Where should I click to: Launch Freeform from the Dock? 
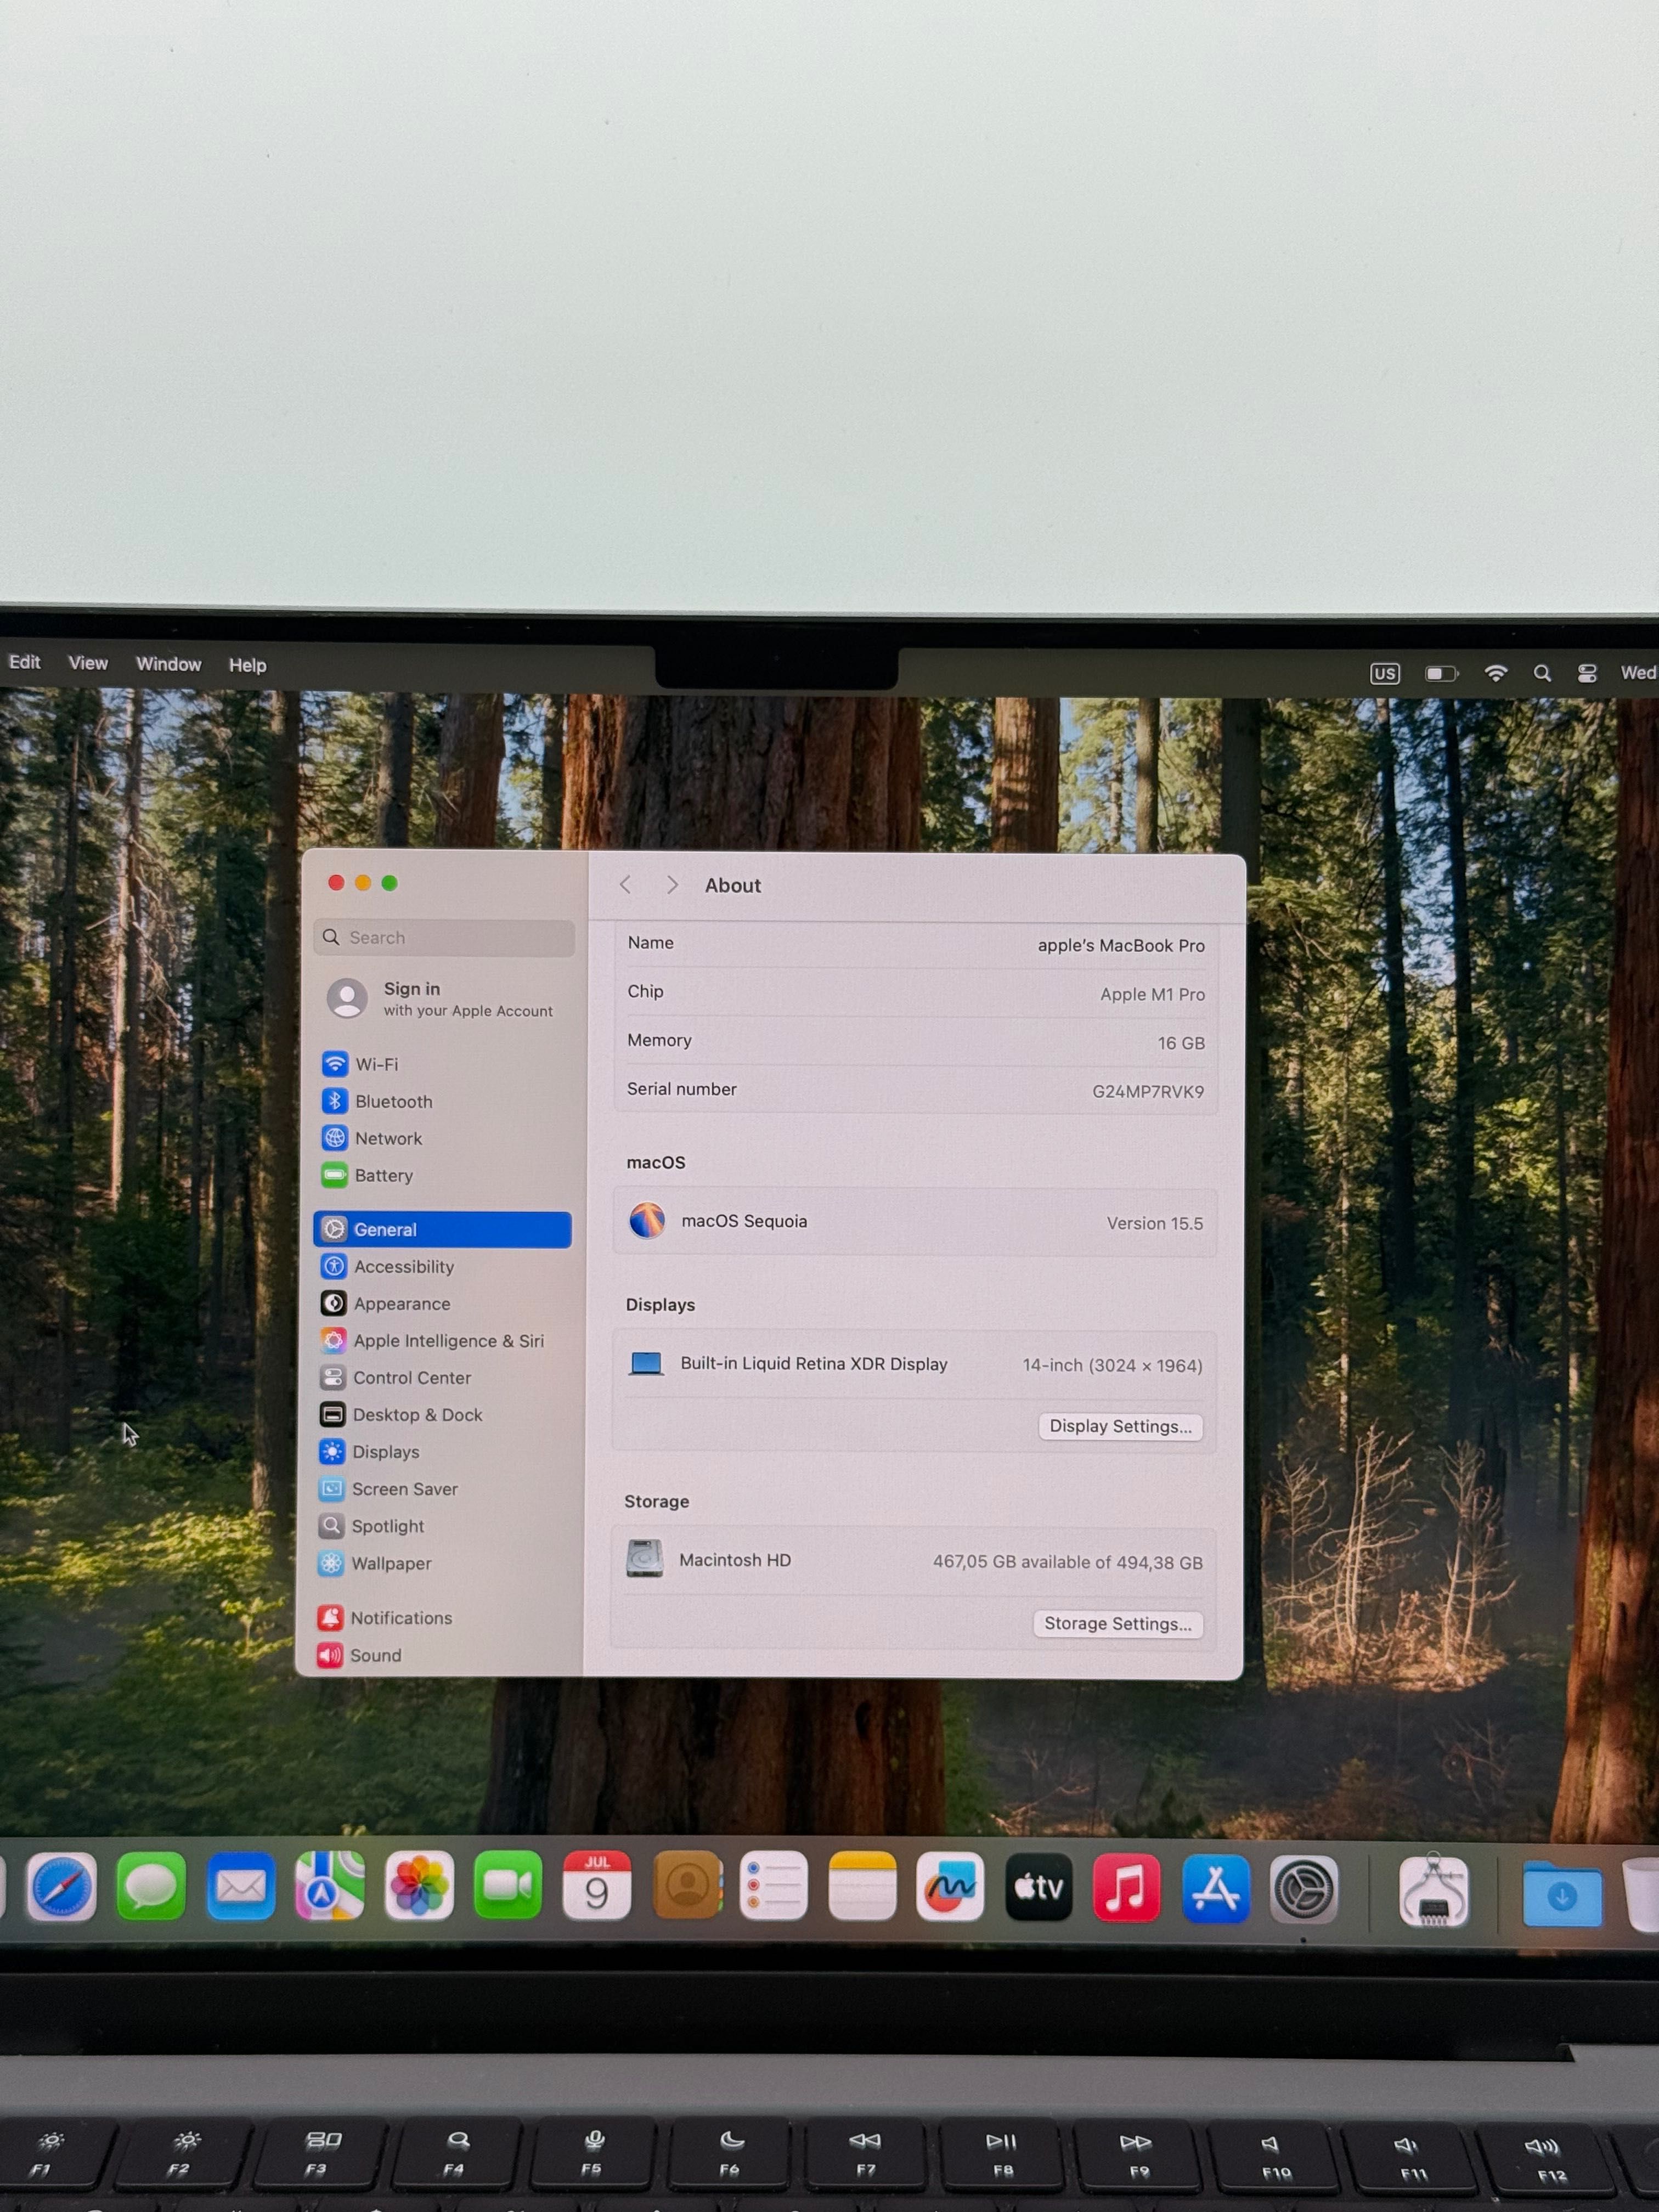coord(950,1886)
